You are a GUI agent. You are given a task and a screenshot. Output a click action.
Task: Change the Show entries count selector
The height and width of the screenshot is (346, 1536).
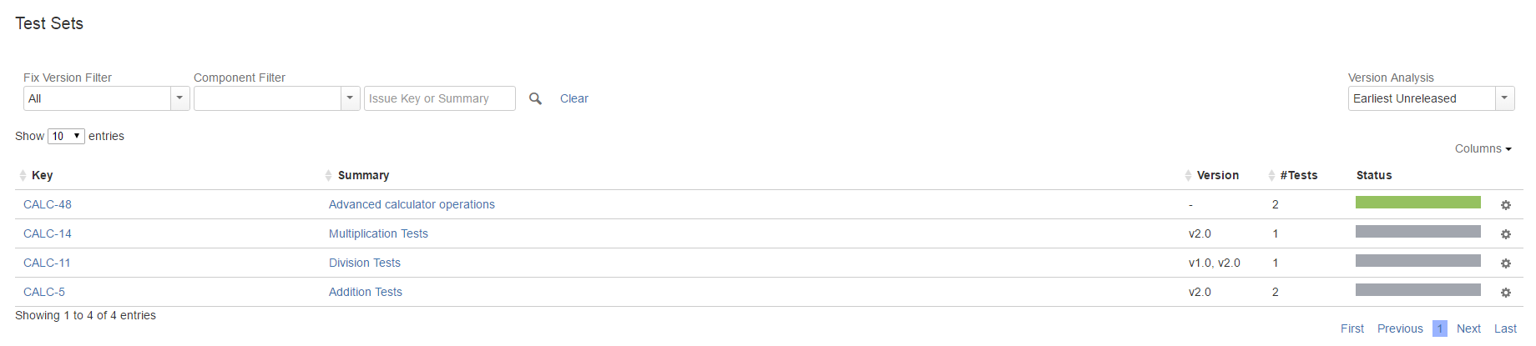click(66, 136)
